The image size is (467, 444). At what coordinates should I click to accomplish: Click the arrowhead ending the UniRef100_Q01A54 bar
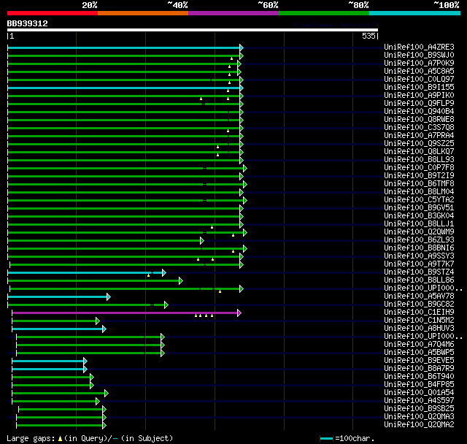tap(107, 394)
